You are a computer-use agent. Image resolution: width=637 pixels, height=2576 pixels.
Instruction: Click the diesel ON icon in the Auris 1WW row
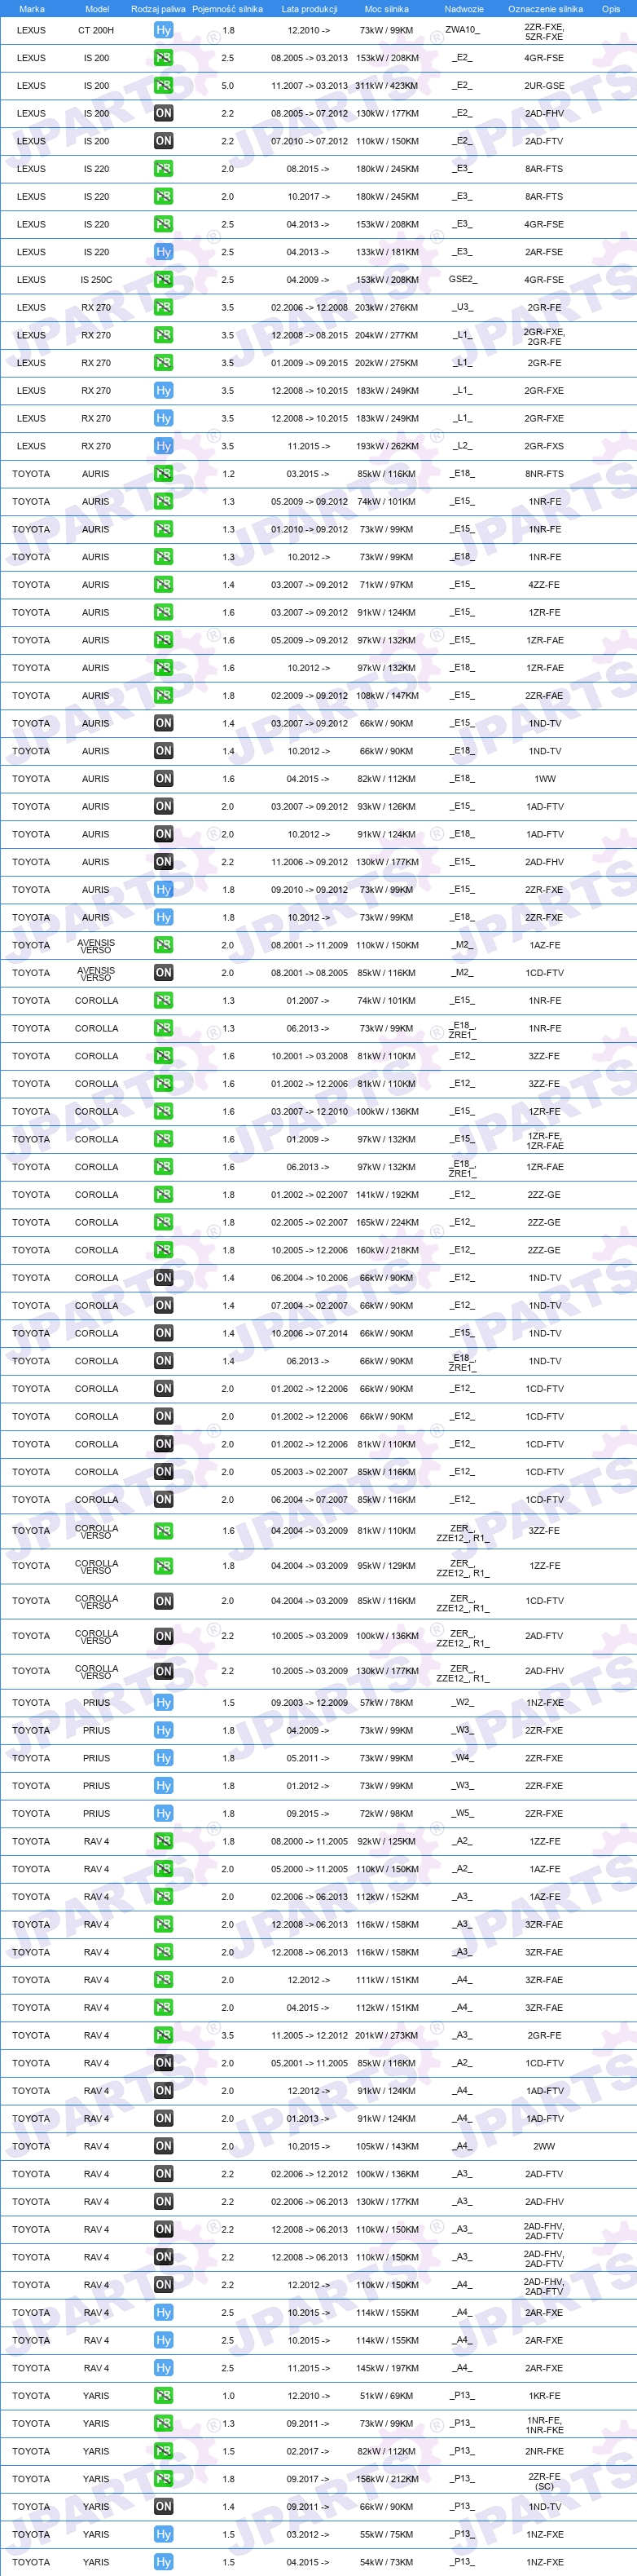(x=164, y=779)
